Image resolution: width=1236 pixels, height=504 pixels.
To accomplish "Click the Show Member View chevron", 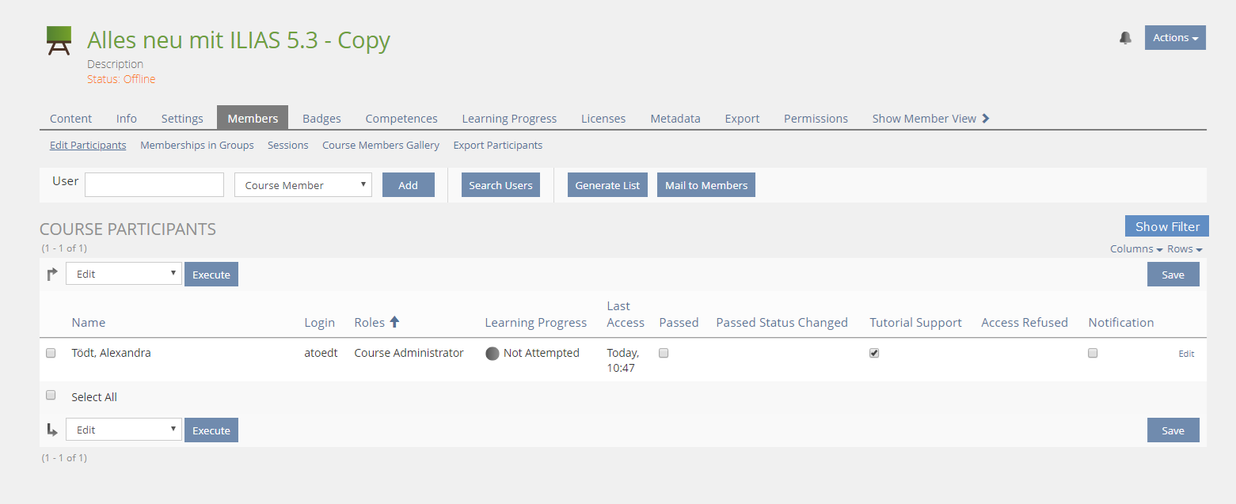I will coord(986,119).
